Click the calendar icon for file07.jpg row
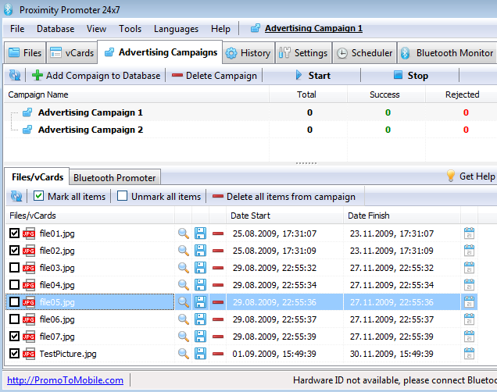Screen dimensions: 497x392 coord(470,337)
